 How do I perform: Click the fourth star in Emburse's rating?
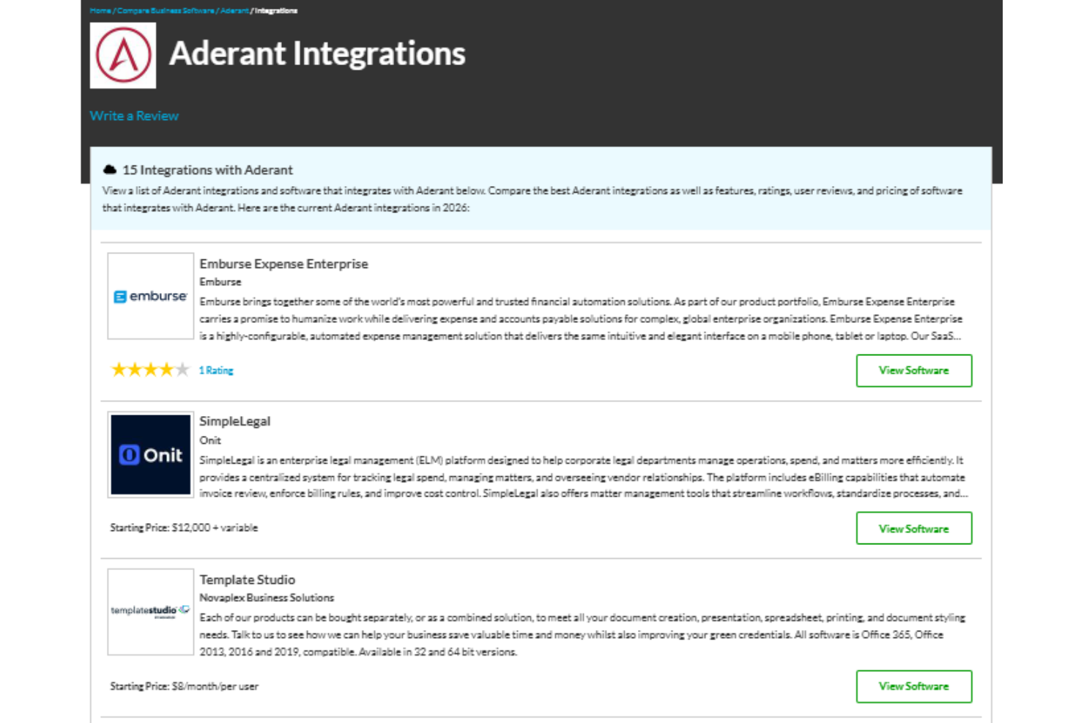coord(166,369)
